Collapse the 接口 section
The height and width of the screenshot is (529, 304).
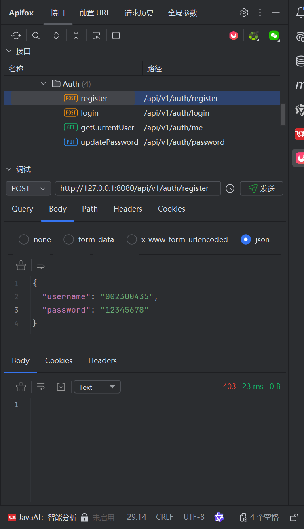click(9, 51)
